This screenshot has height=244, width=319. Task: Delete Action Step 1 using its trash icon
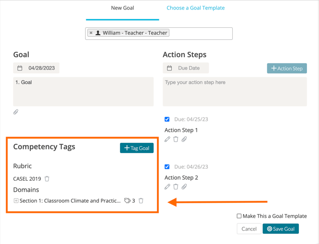pos(176,139)
